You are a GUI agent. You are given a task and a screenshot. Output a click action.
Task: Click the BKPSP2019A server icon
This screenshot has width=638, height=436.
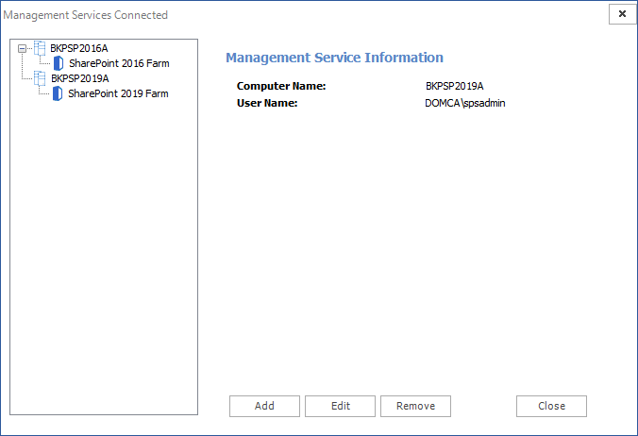pos(40,78)
